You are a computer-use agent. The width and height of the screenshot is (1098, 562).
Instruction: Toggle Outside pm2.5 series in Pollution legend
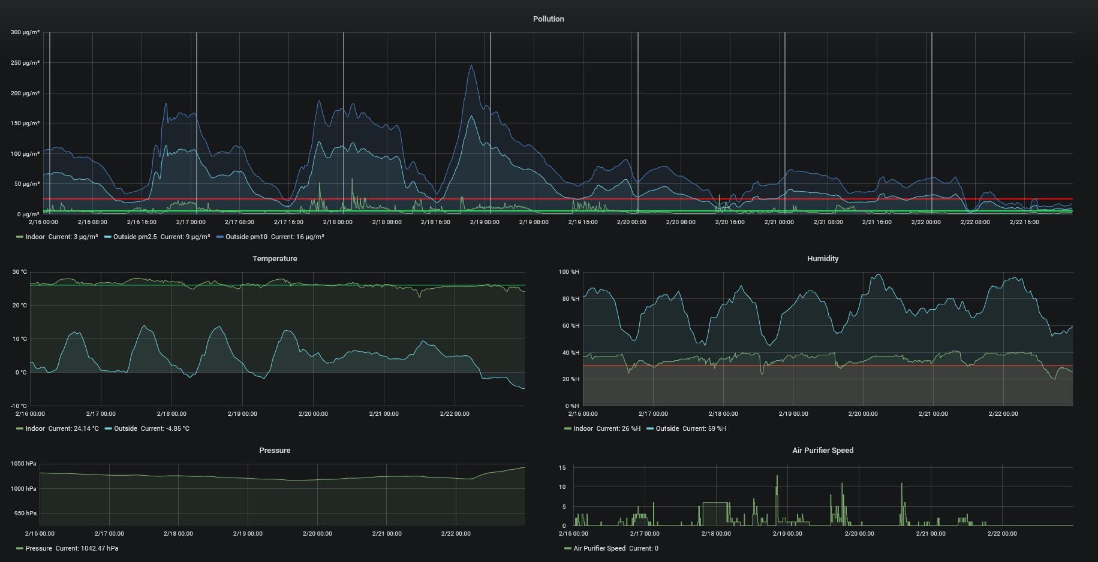[x=135, y=237]
